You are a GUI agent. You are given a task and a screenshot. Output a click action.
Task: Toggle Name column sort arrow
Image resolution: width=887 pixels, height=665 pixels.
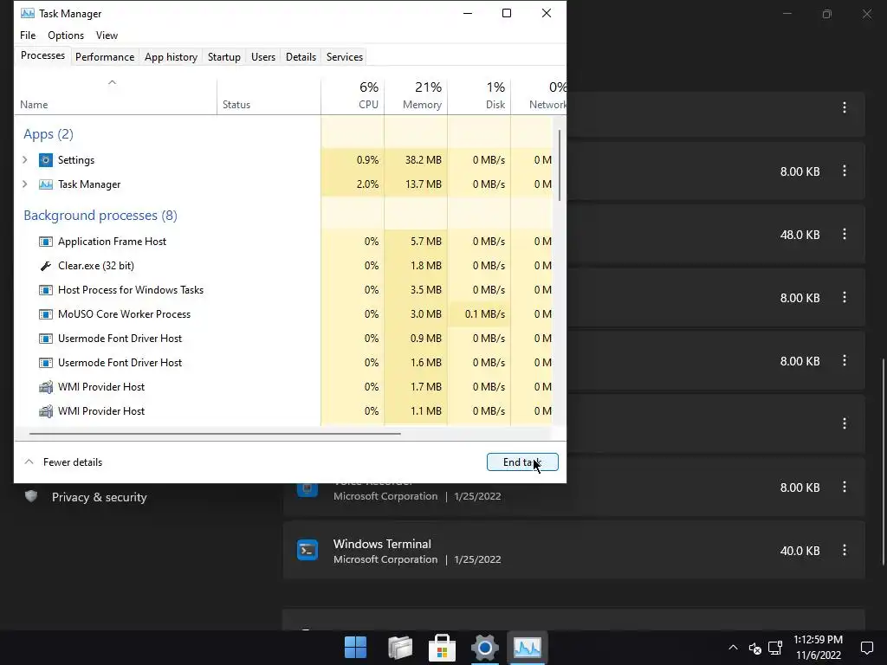112,82
